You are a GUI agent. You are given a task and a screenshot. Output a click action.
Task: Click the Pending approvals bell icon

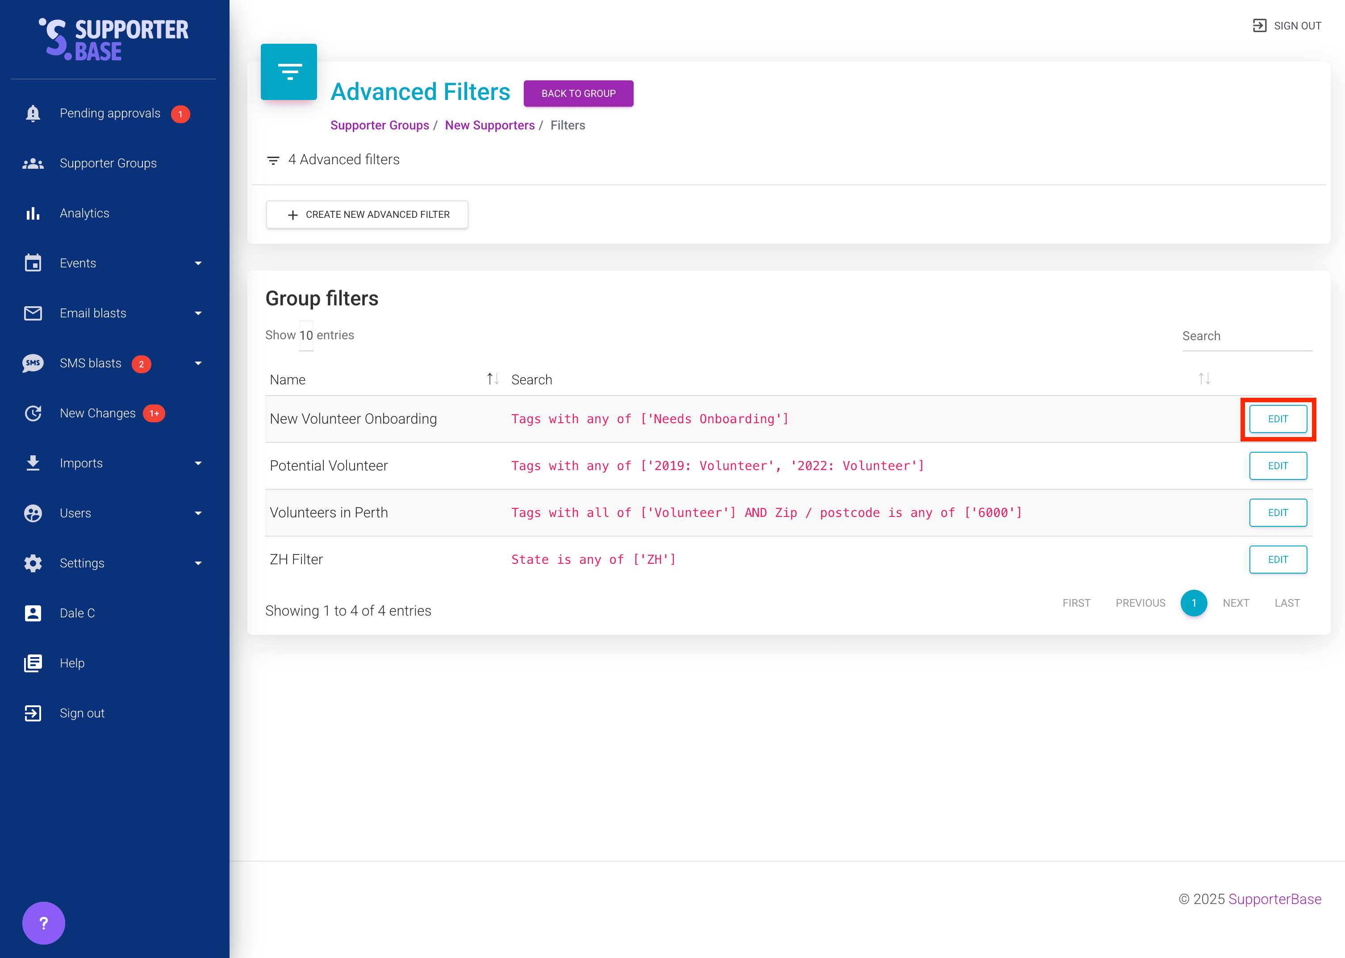[33, 113]
